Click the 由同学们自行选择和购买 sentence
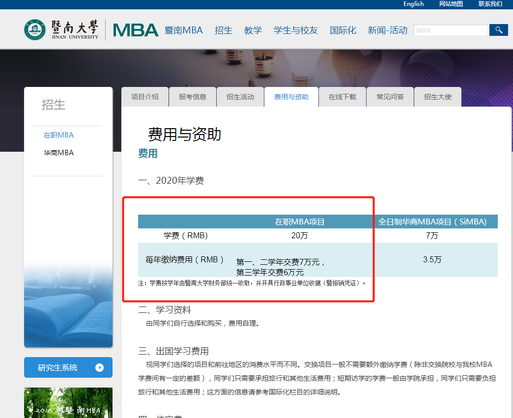Image resolution: width=513 pixels, height=418 pixels. point(203,324)
